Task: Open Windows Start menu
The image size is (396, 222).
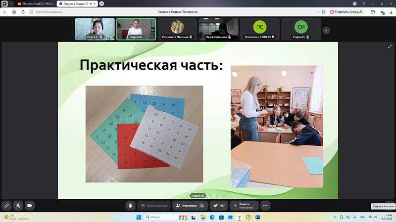Action: pyautogui.click(x=139, y=217)
